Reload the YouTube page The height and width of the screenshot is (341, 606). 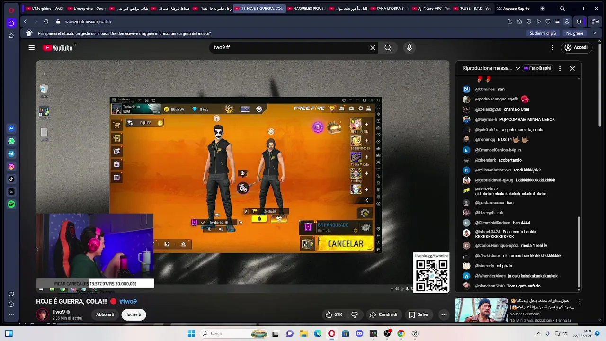pos(46,21)
